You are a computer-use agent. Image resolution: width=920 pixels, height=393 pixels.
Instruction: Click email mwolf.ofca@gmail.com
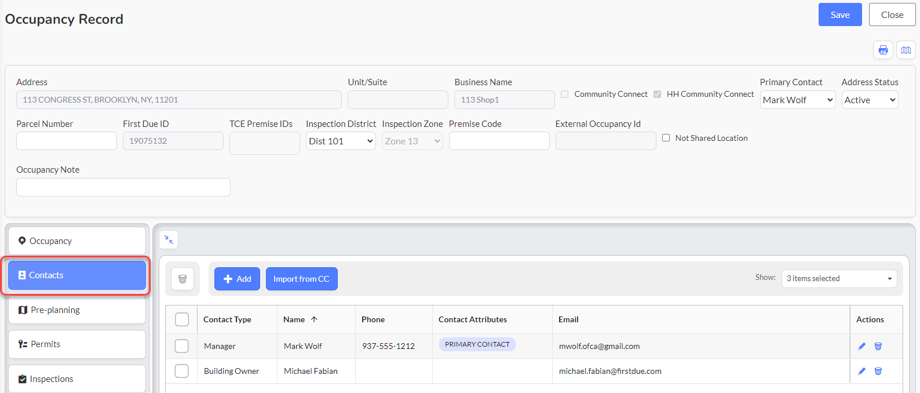600,346
